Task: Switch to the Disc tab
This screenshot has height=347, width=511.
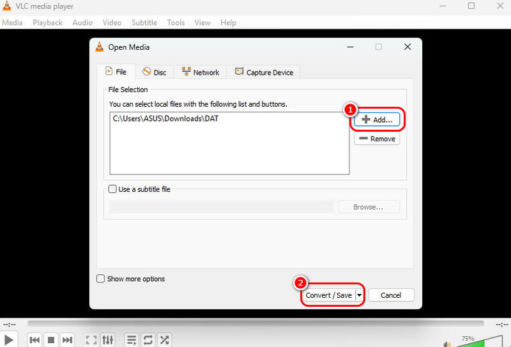Action: pyautogui.click(x=155, y=72)
